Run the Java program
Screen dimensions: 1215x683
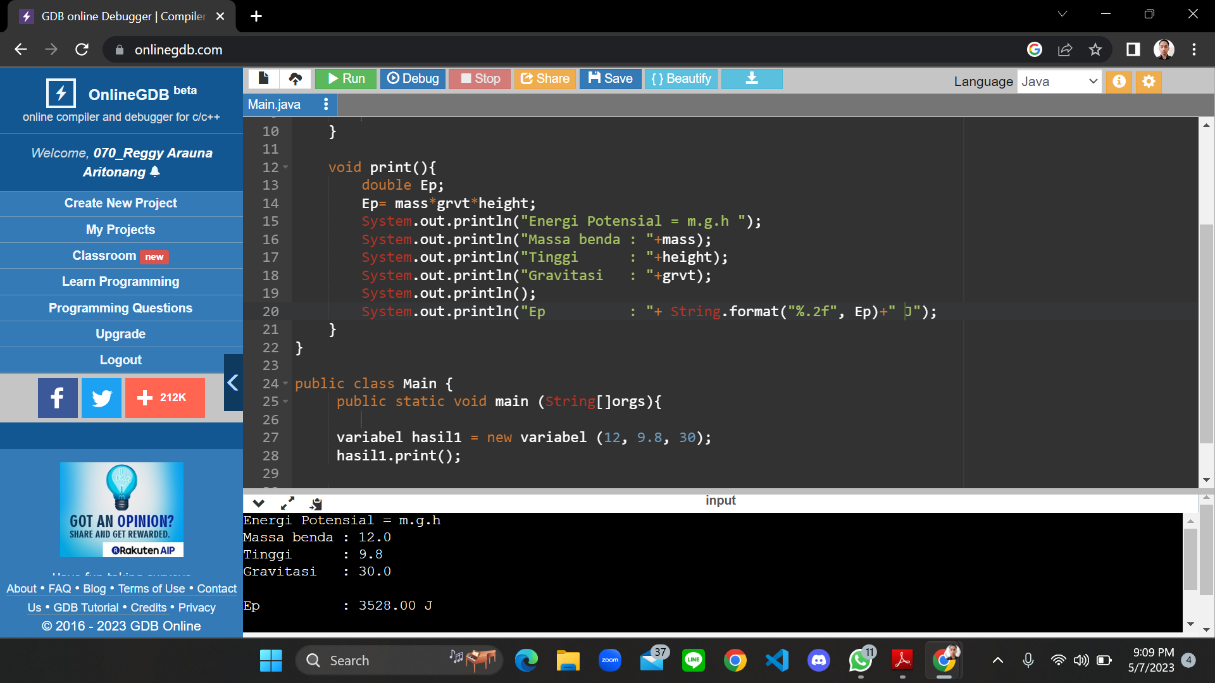[346, 78]
